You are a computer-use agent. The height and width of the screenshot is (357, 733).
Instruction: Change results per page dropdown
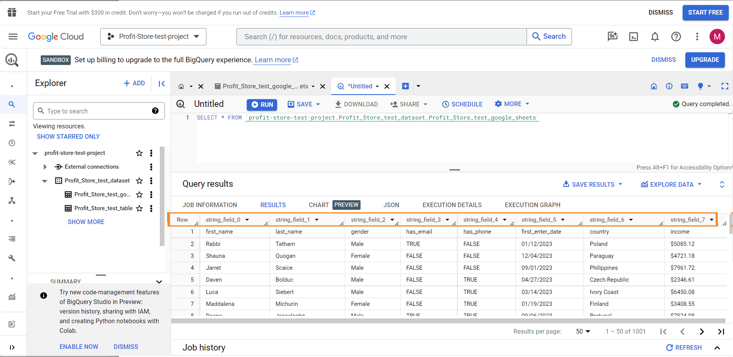[583, 331]
